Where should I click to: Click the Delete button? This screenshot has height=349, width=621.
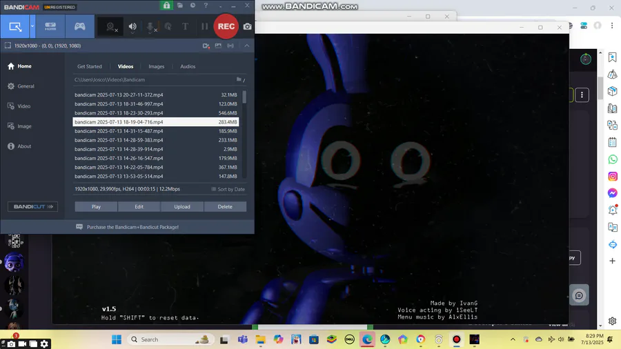point(225,206)
